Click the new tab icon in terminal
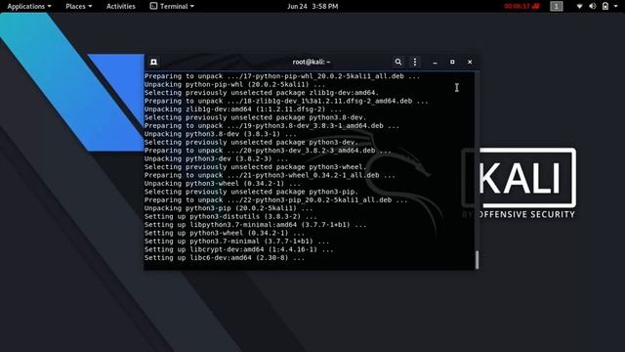 coord(153,62)
